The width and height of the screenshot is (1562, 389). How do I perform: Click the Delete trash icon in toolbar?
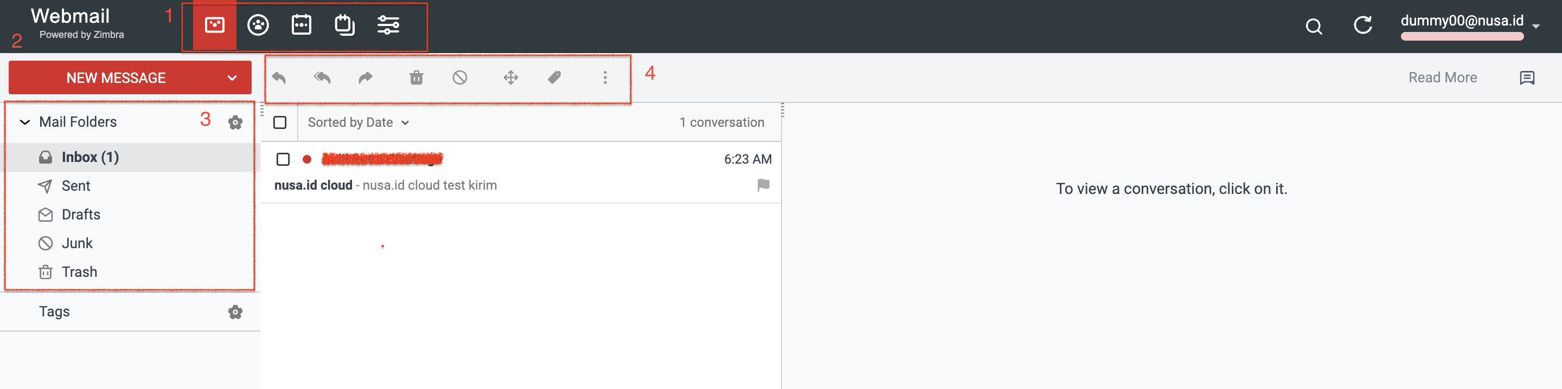[417, 77]
